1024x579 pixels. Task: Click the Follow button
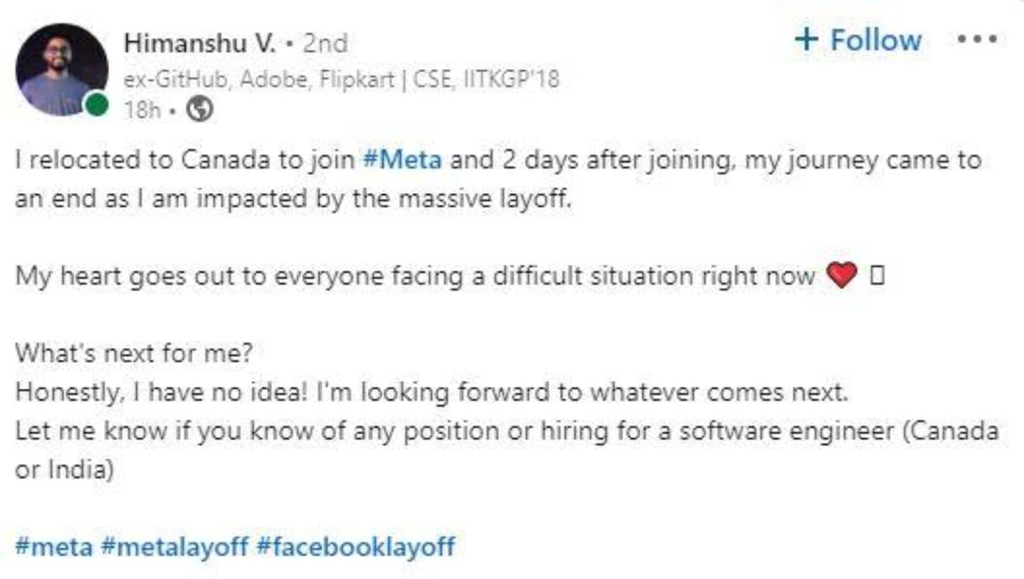click(x=875, y=40)
